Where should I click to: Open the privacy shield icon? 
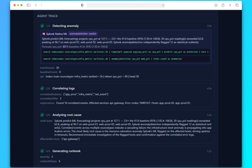pos(82,5)
